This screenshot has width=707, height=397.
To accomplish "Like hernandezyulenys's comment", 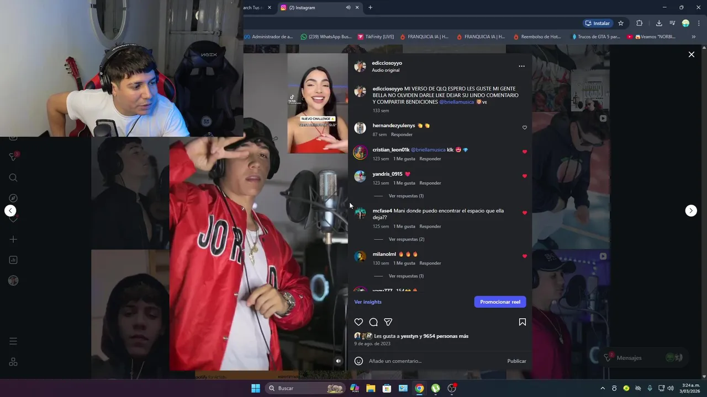I will point(525,127).
